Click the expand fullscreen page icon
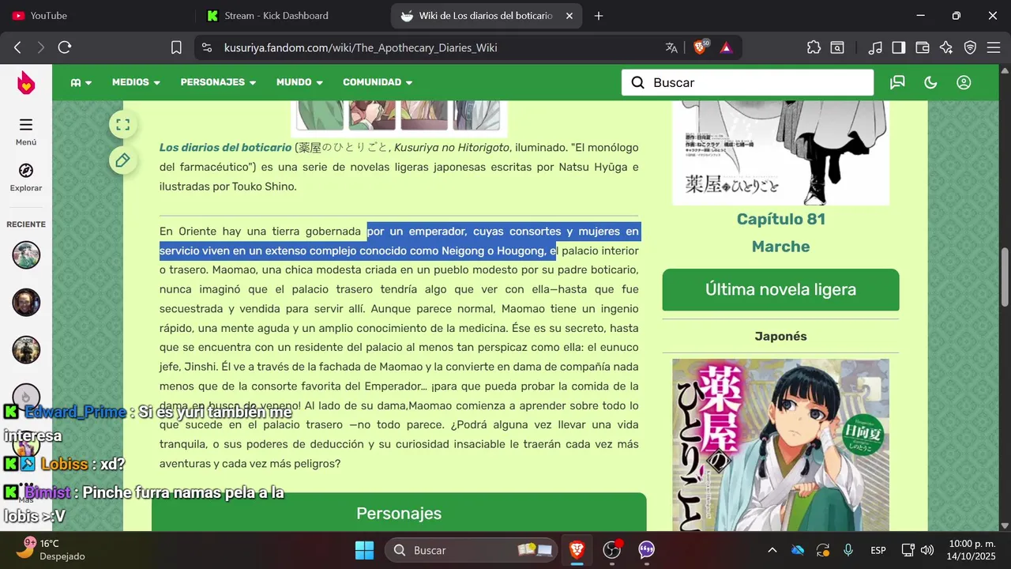This screenshot has width=1011, height=569. pyautogui.click(x=122, y=124)
